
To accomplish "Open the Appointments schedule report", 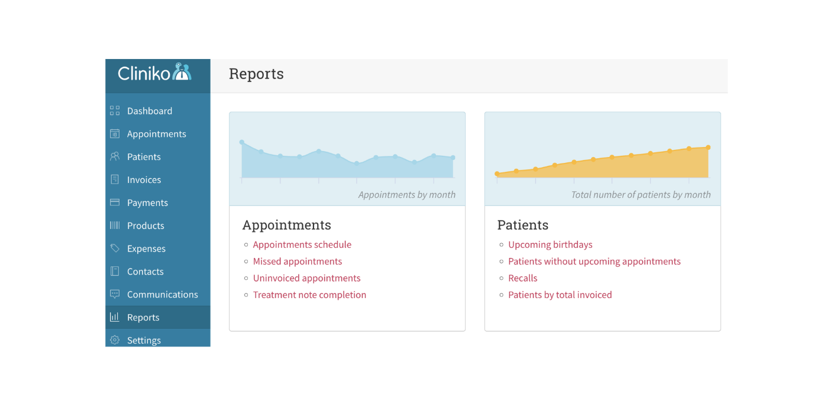I will pyautogui.click(x=302, y=244).
